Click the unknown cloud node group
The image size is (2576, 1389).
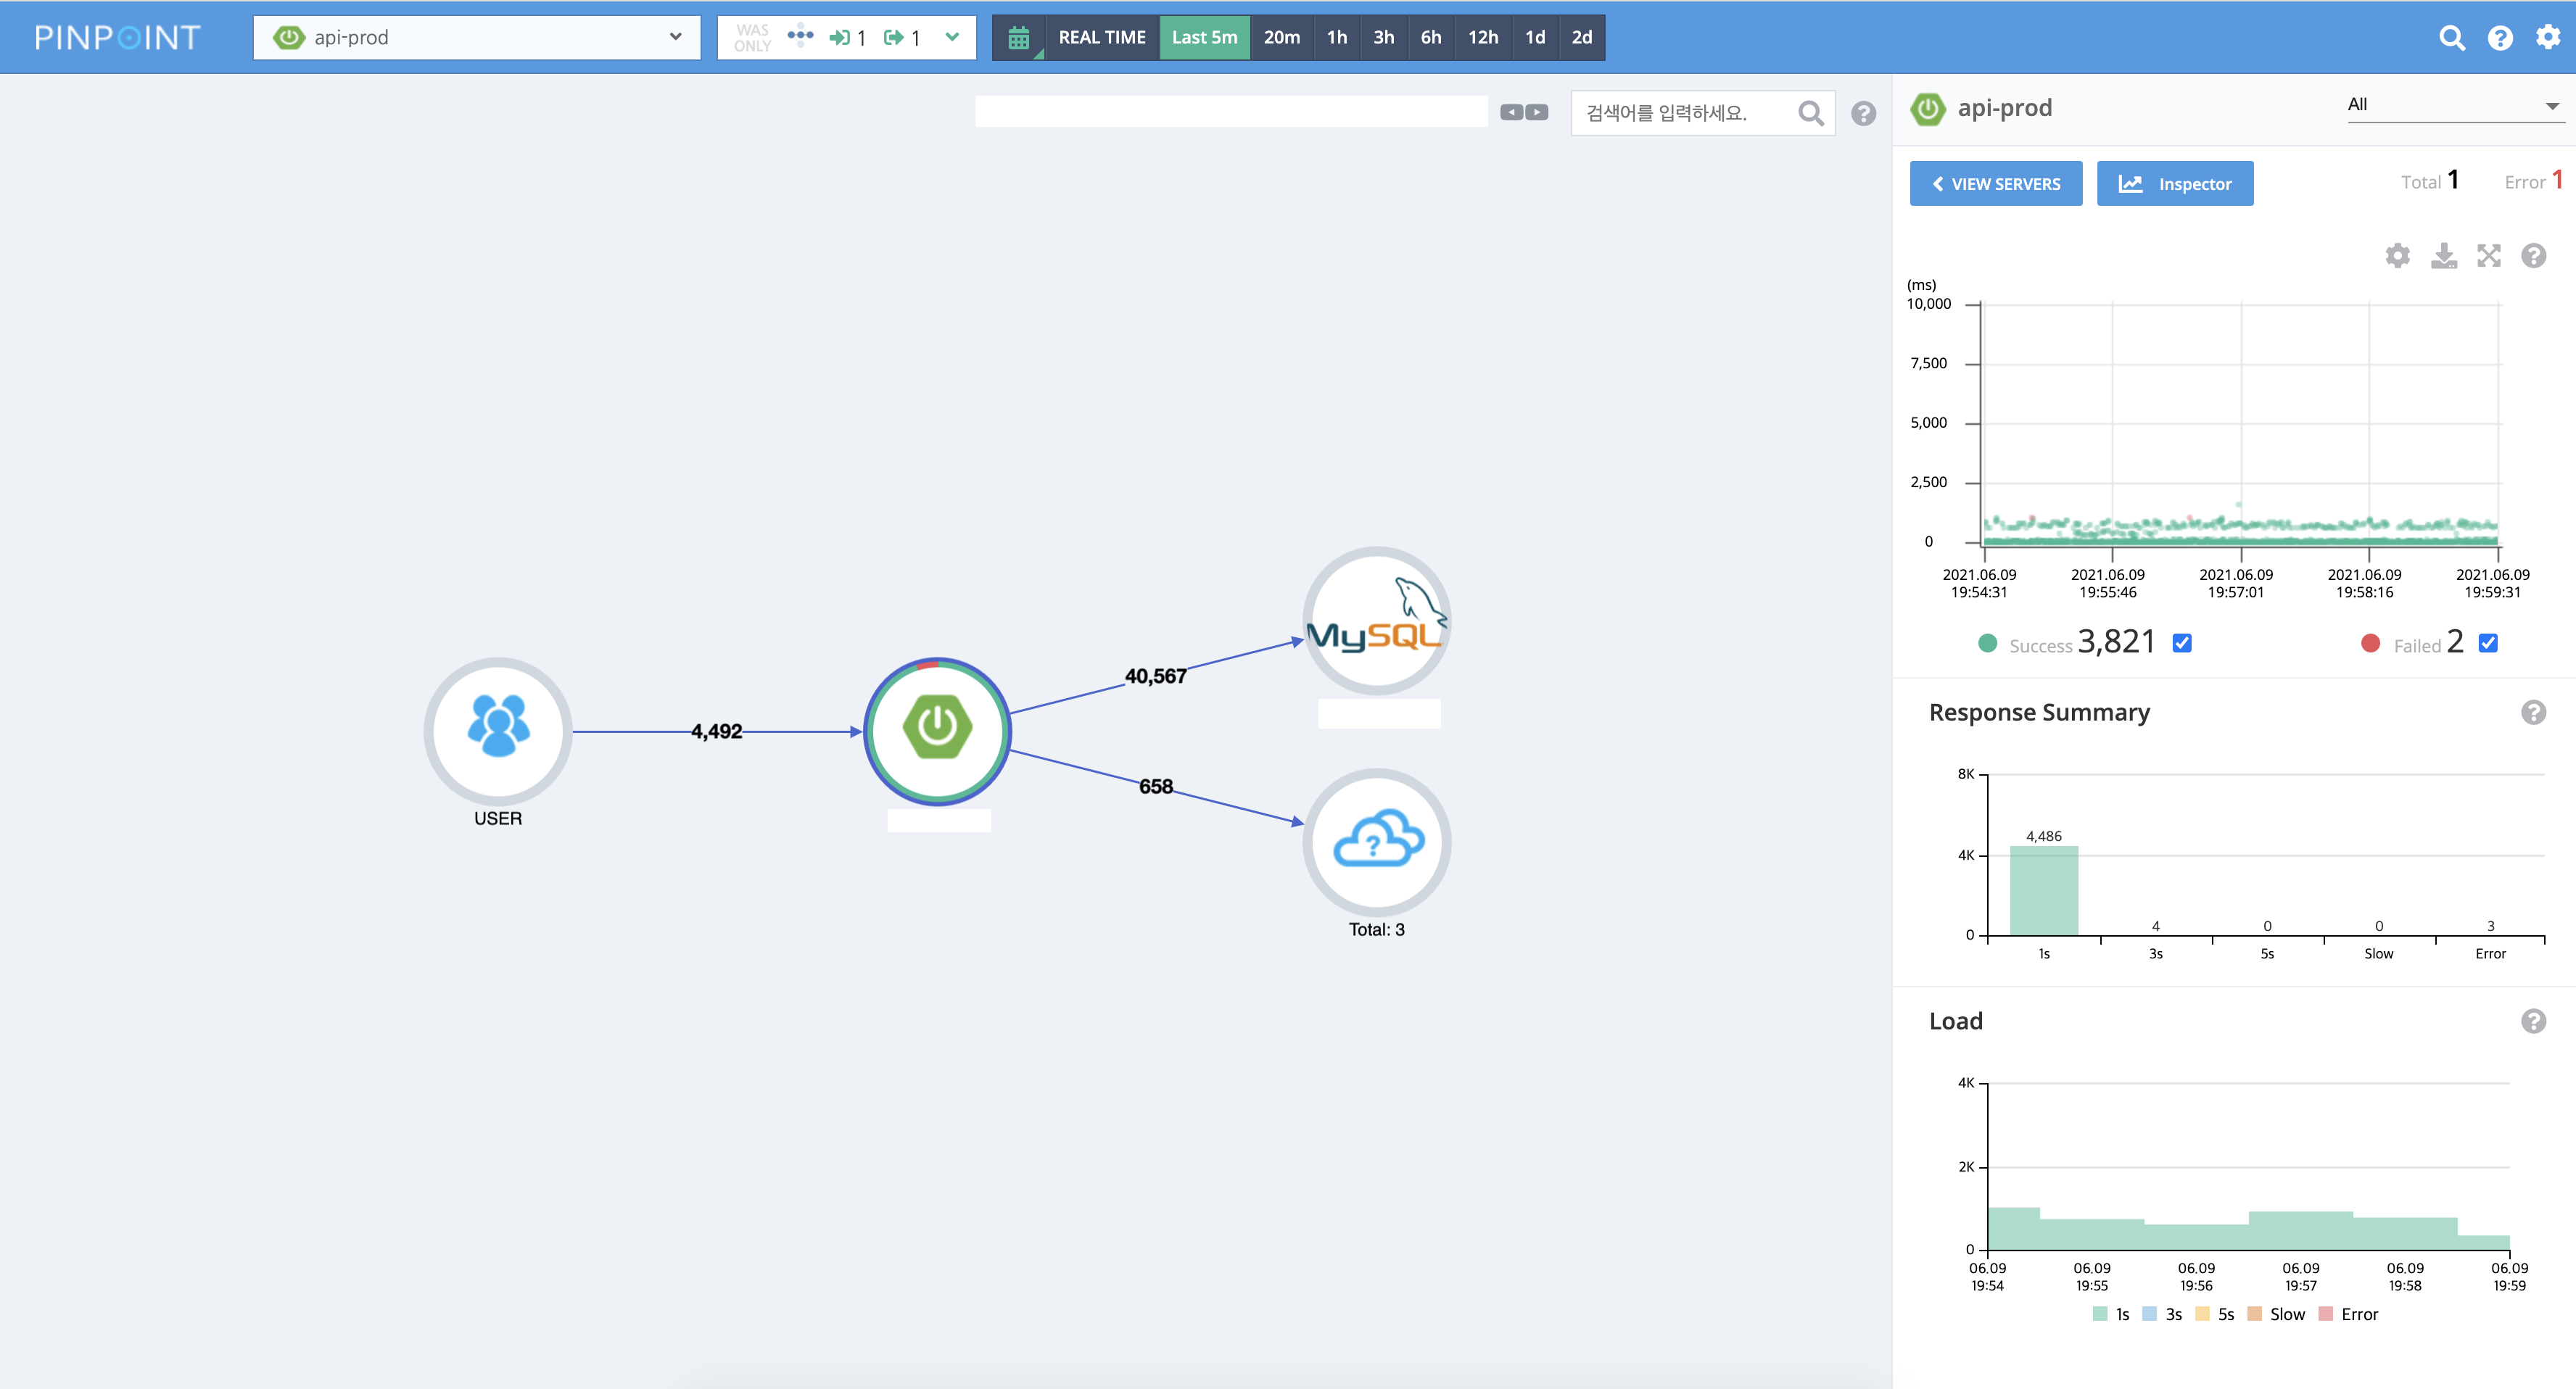[1376, 842]
